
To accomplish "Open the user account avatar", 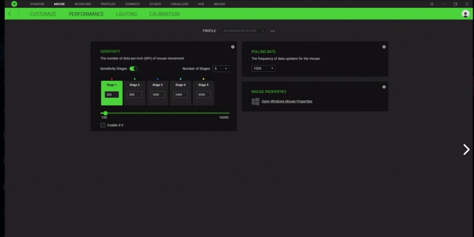I will pyautogui.click(x=465, y=14).
